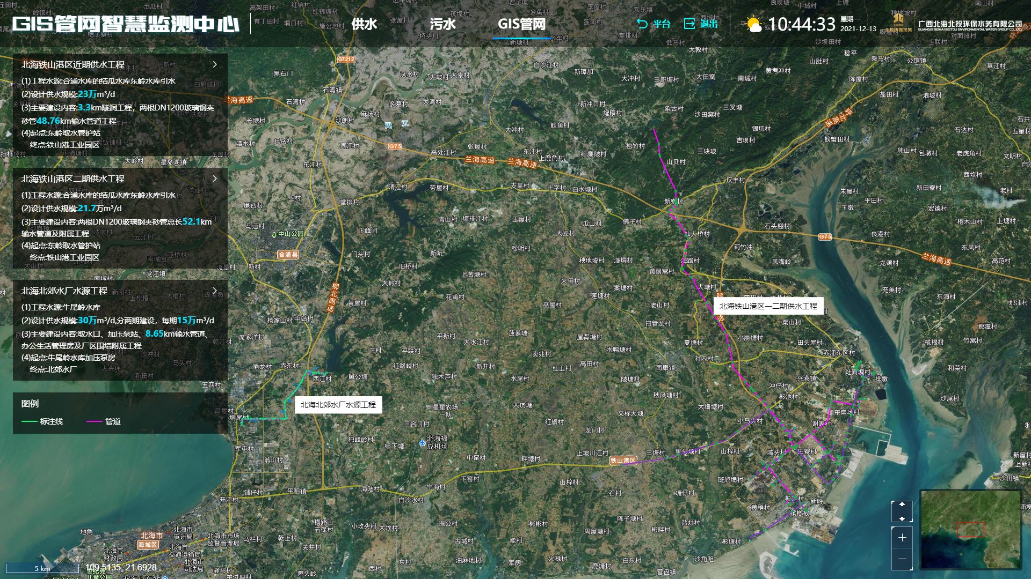Select the GIS管网 tab

521,24
